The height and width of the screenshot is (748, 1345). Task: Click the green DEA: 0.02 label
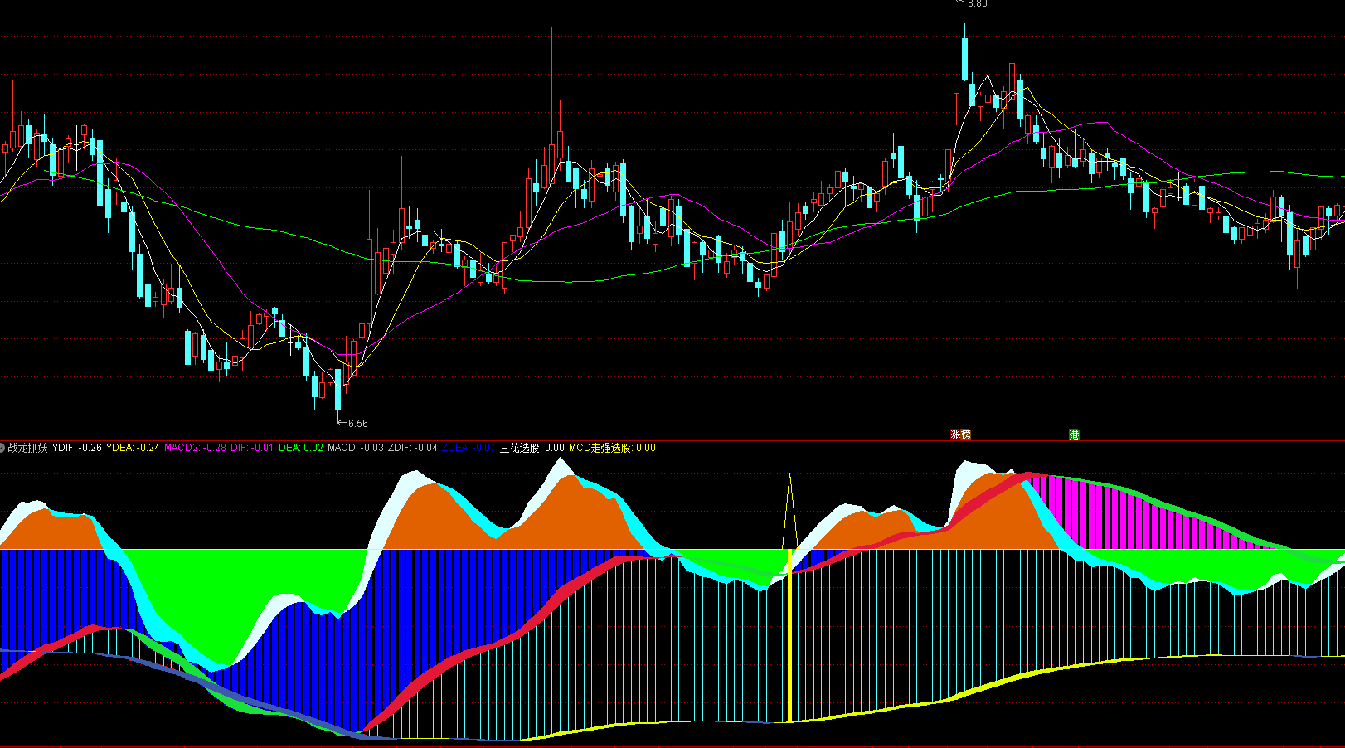(x=301, y=448)
